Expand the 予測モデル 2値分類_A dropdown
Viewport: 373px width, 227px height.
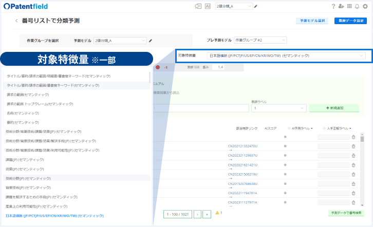[x=120, y=41]
